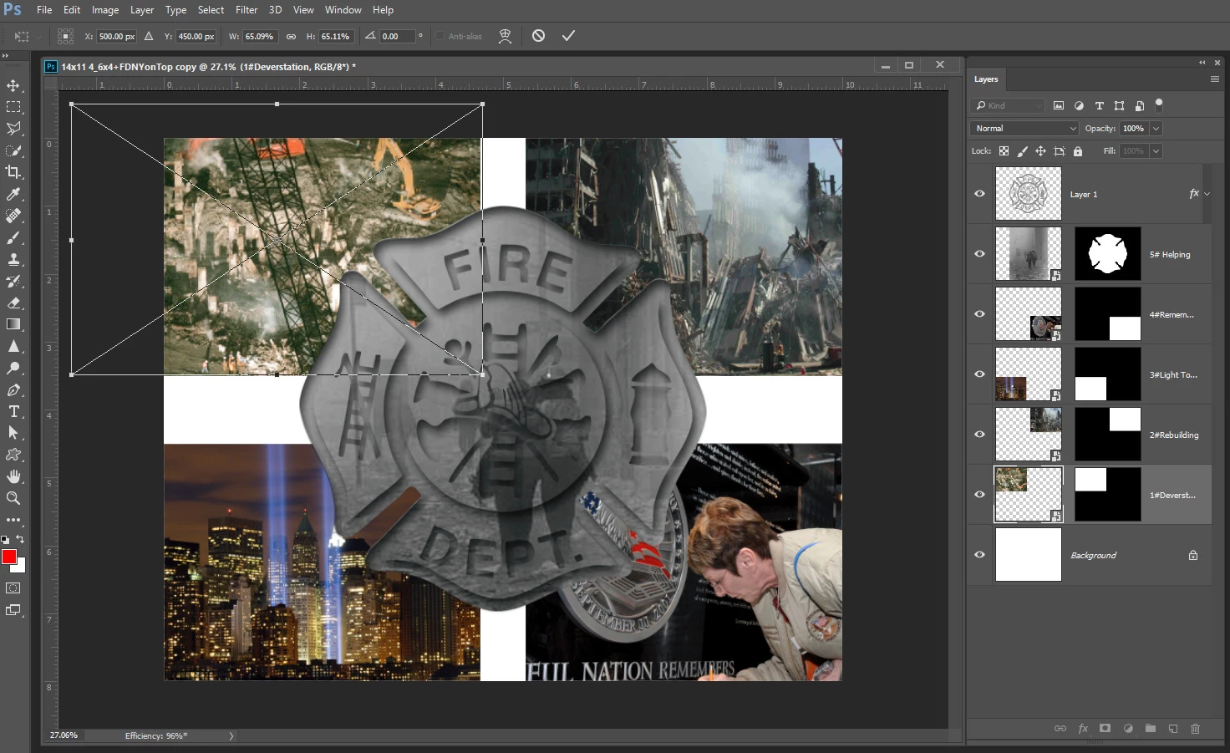
Task: Select the Quick Selection tool
Action: point(13,150)
